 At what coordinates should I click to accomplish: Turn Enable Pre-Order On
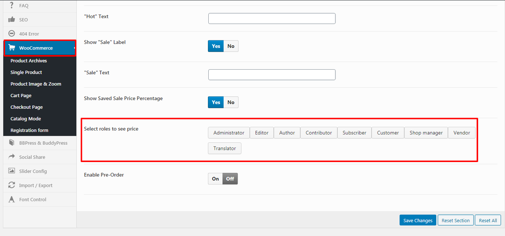click(215, 179)
